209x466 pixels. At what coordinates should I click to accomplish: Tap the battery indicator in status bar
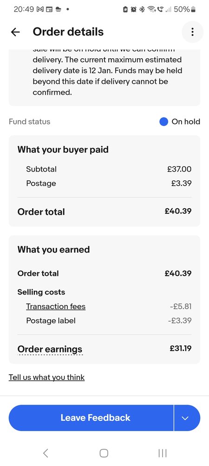point(193,9)
